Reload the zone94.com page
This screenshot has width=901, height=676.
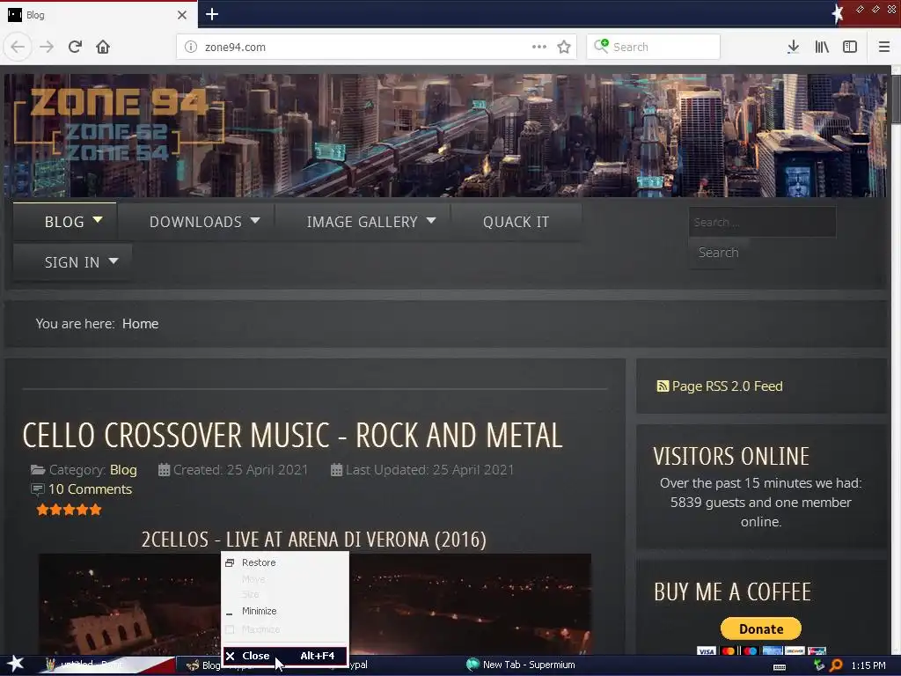click(75, 47)
